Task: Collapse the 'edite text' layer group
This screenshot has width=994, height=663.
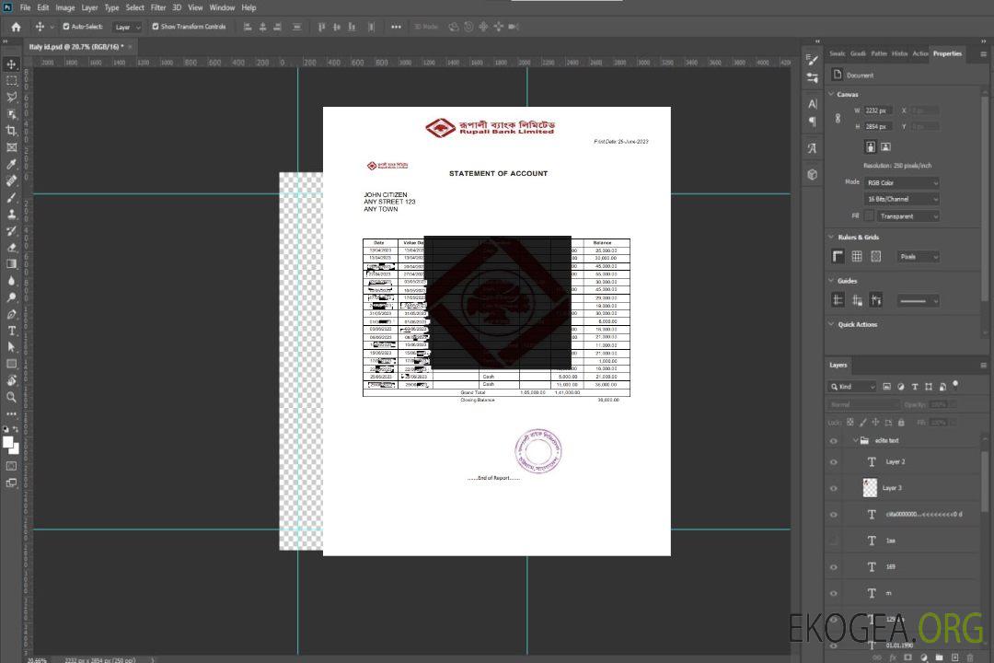Action: (855, 440)
